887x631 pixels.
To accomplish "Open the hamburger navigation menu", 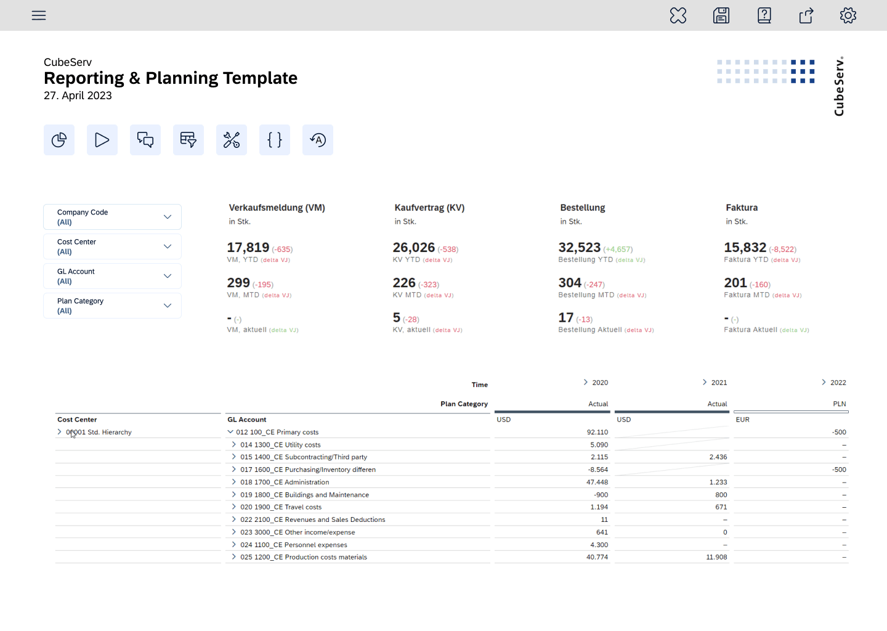I will 38,15.
